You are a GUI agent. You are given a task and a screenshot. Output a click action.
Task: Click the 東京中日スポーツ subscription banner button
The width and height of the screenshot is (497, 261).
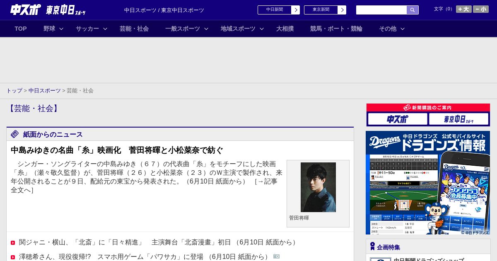(459, 119)
